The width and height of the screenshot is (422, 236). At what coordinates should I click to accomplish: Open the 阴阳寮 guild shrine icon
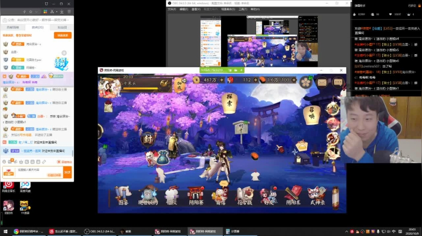pyautogui.click(x=196, y=196)
